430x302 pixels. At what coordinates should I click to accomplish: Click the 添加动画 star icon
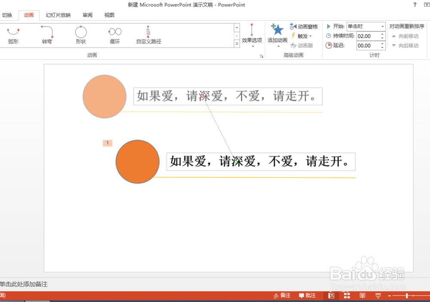[277, 30]
